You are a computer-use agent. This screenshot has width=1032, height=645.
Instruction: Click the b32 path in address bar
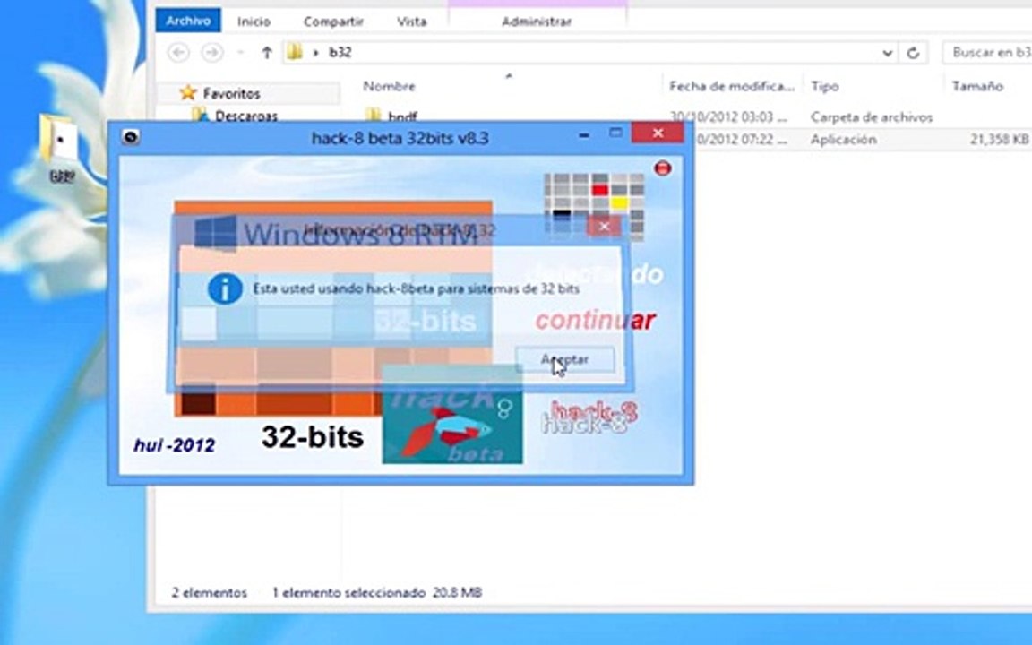[x=340, y=52]
